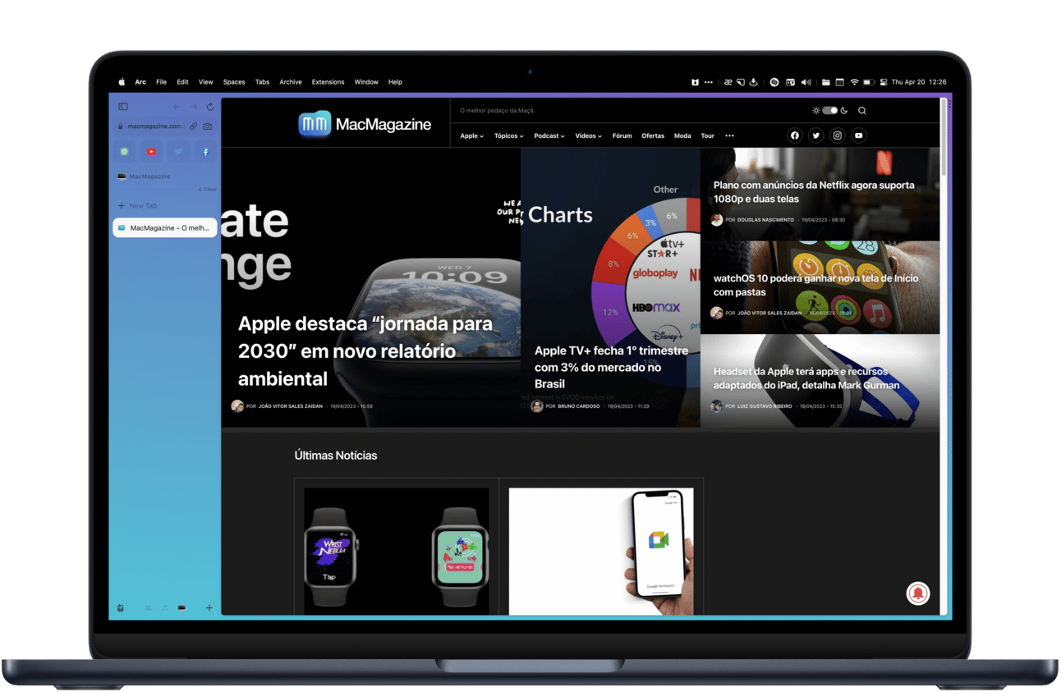Open the website search magnifier
Screen dimensions: 1061x692
pos(861,111)
